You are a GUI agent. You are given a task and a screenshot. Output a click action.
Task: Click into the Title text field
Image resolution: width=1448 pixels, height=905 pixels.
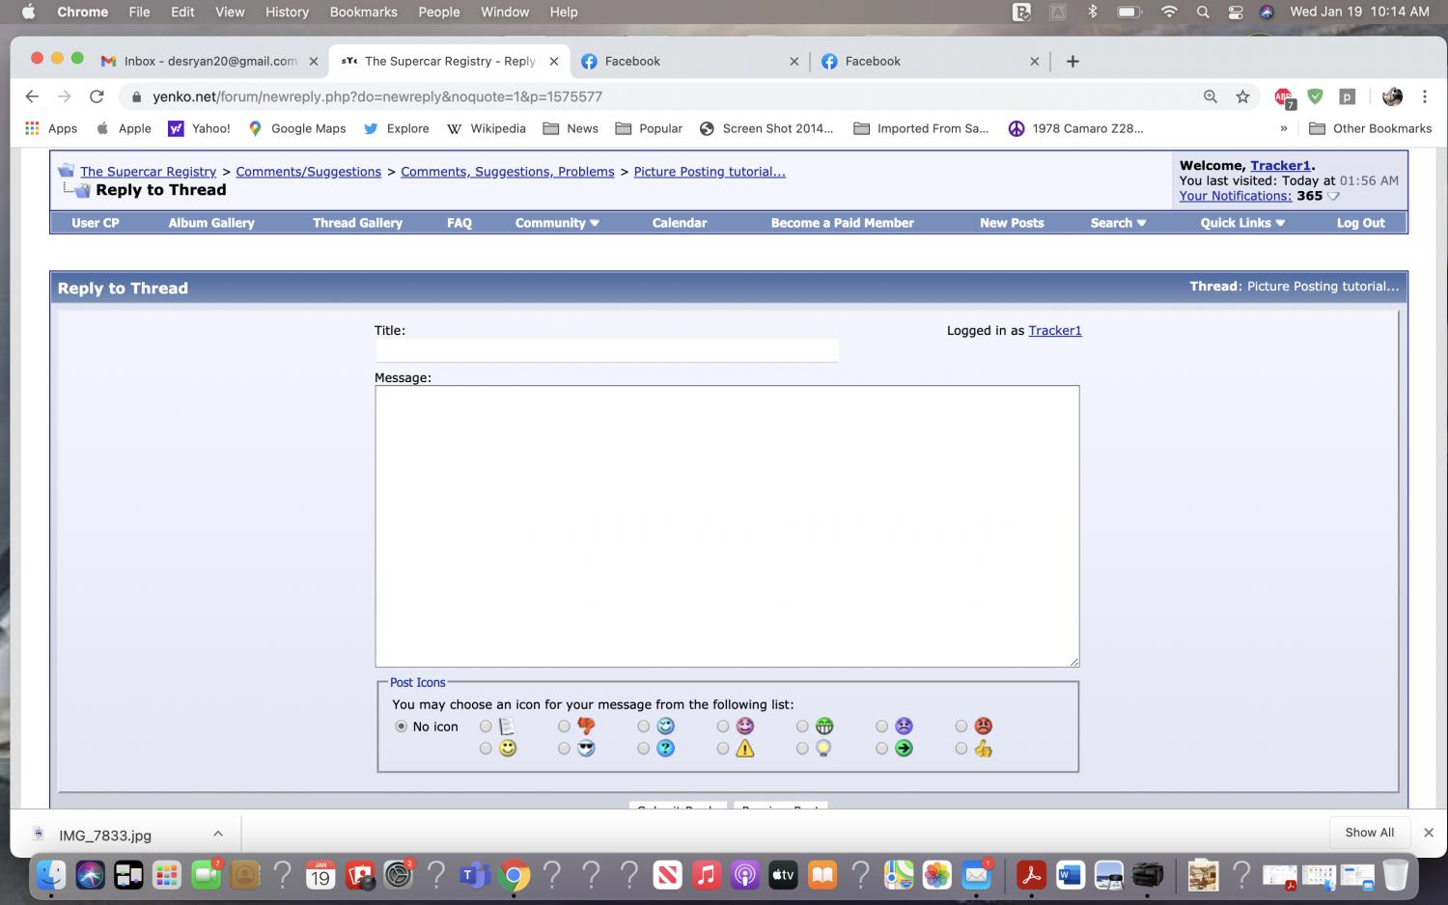[606, 350]
